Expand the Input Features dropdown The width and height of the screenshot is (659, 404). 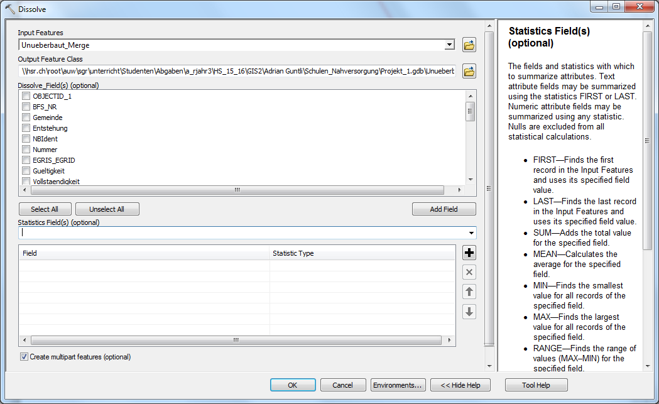(449, 45)
